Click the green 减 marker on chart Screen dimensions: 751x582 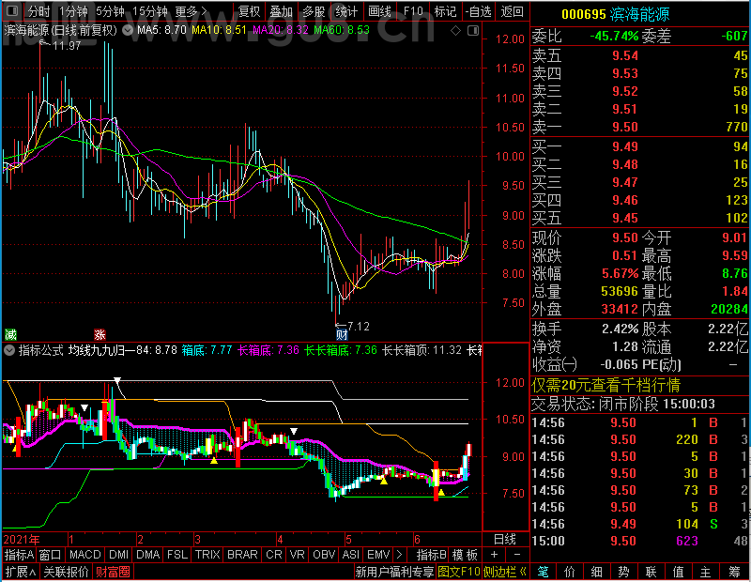coord(10,334)
